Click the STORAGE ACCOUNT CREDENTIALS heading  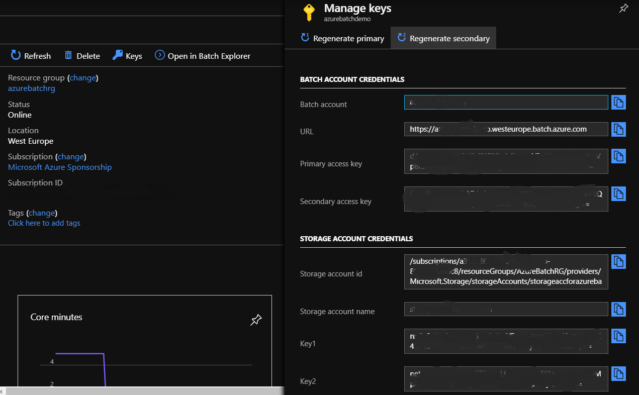point(356,239)
